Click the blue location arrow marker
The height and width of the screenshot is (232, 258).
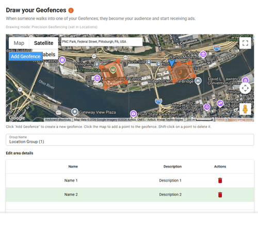pos(171,63)
